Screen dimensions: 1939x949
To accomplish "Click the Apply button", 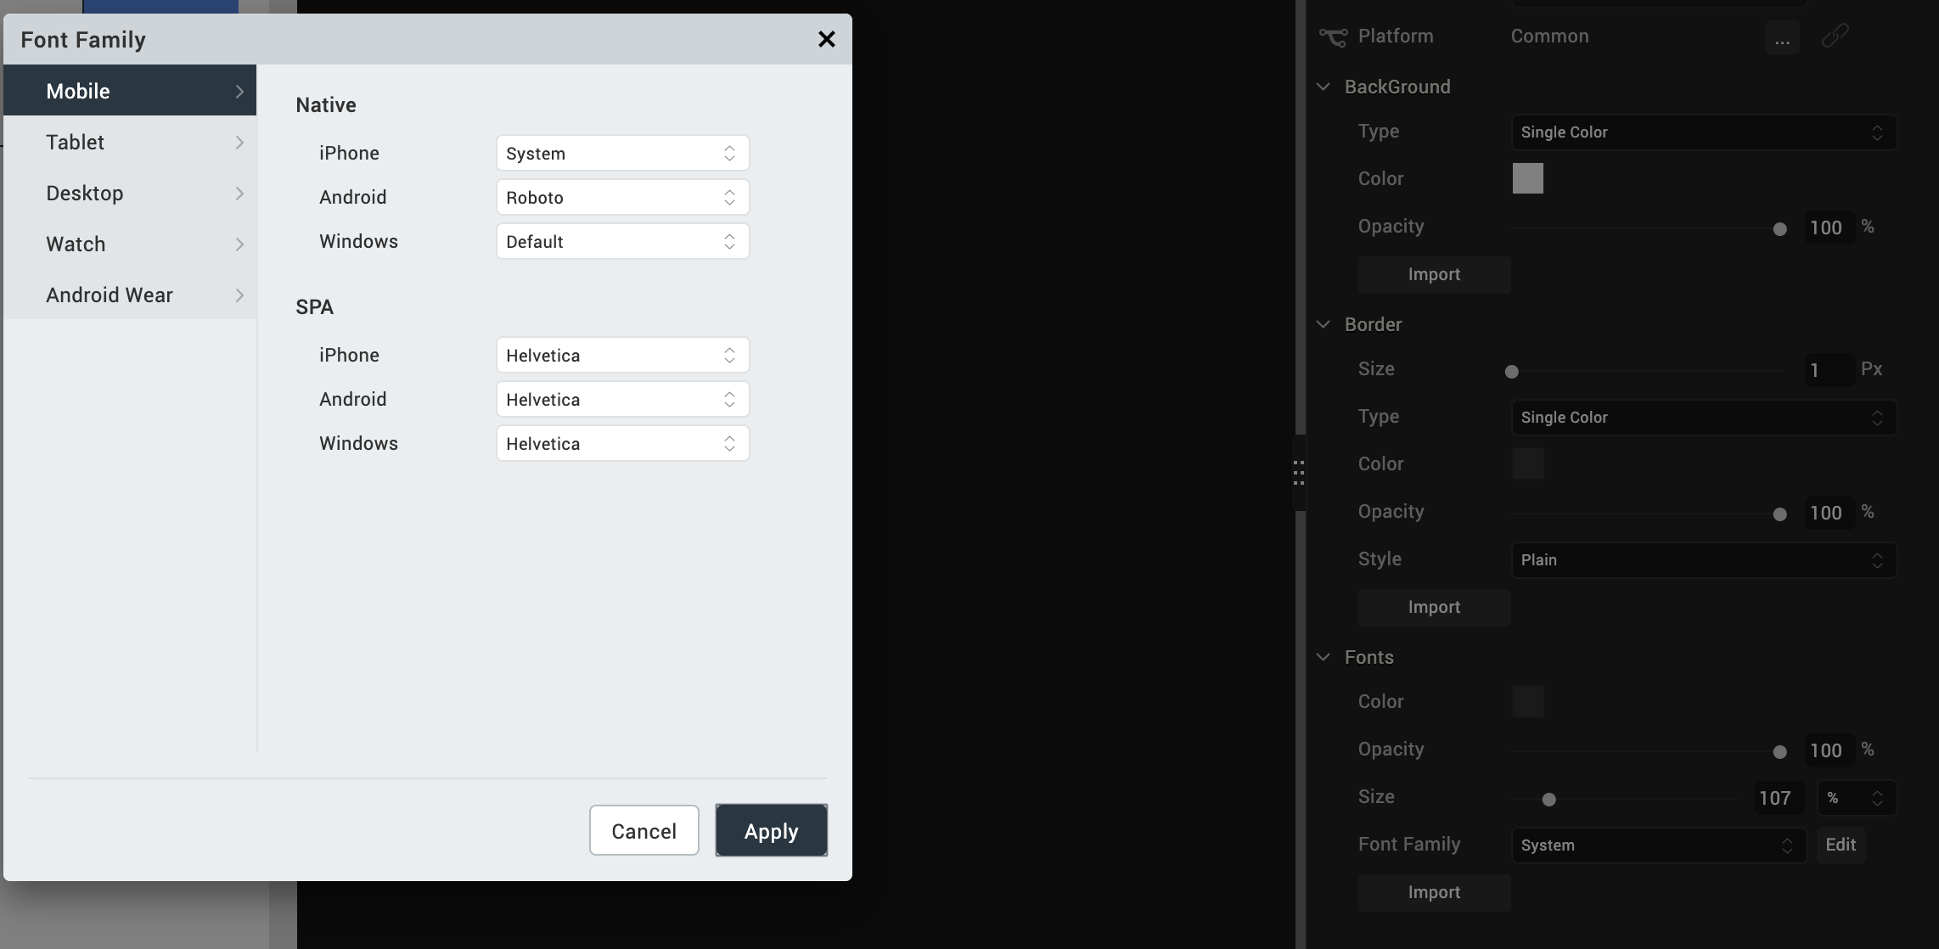I will pos(771,831).
